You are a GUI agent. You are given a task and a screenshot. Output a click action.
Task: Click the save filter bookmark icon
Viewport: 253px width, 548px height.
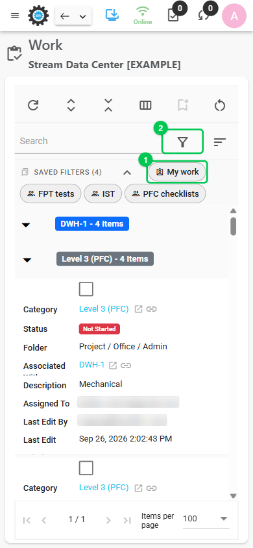click(183, 105)
